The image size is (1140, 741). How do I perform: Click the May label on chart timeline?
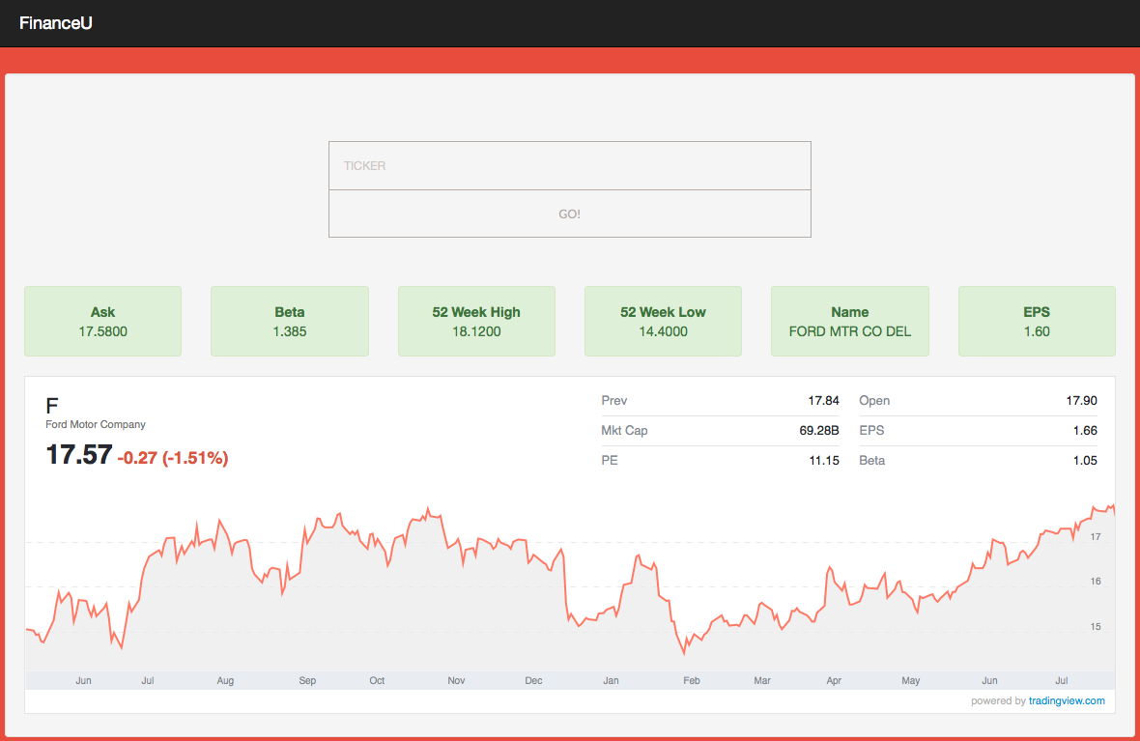point(911,681)
